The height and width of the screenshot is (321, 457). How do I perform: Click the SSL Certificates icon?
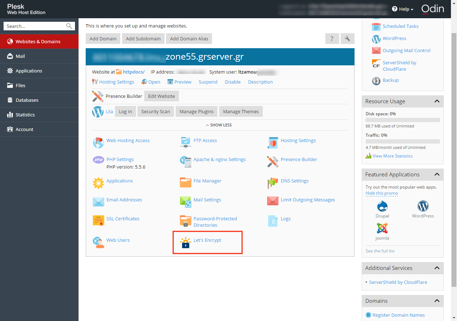(x=98, y=221)
